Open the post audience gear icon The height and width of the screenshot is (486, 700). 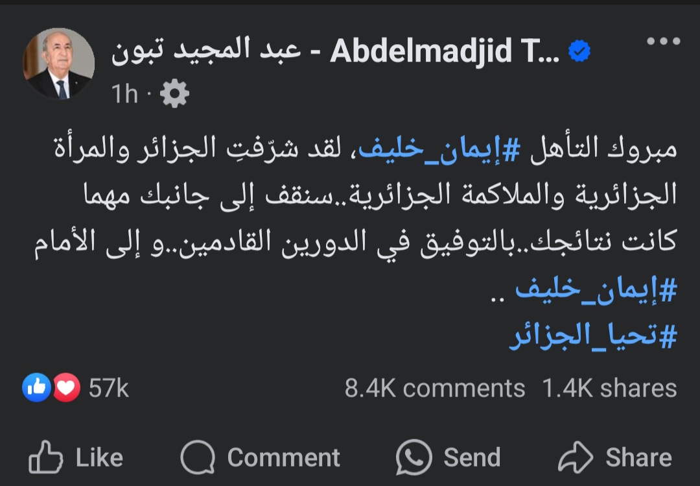(x=174, y=95)
